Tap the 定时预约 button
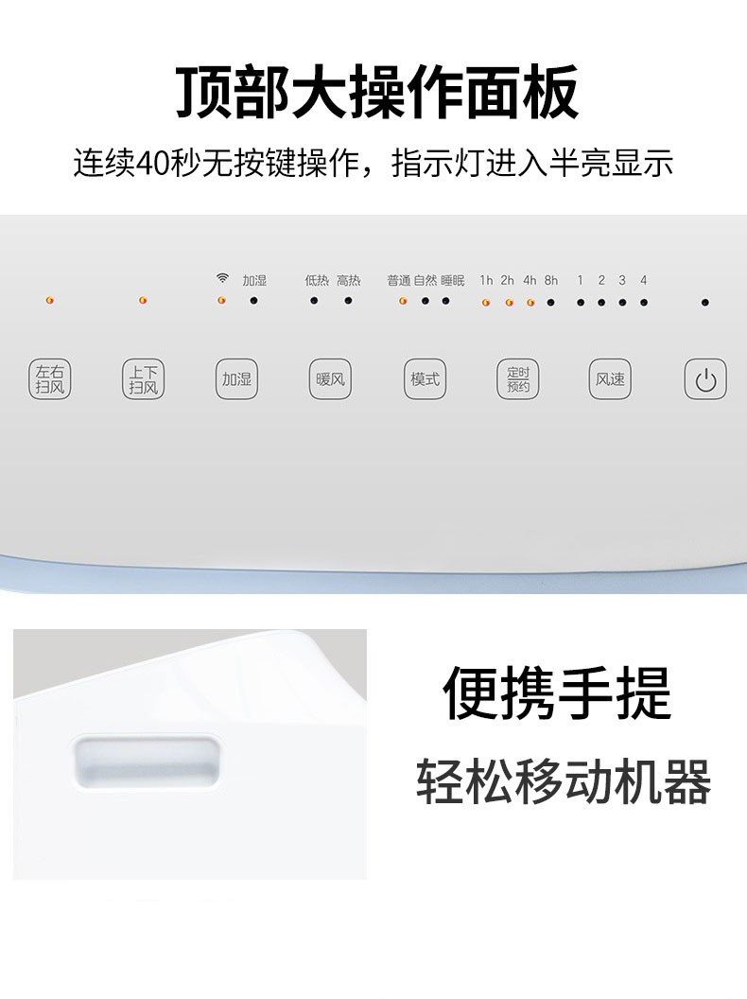Image resolution: width=747 pixels, height=999 pixels. point(518,379)
